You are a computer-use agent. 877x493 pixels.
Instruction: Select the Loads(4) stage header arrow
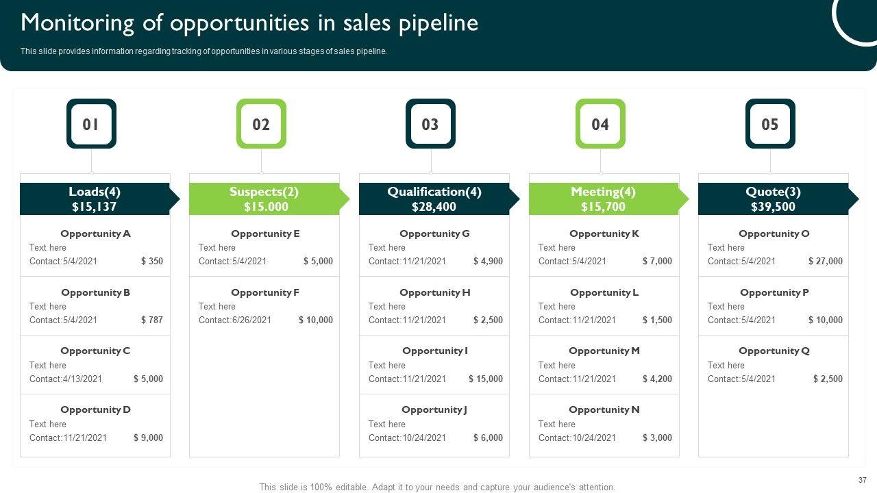click(95, 199)
